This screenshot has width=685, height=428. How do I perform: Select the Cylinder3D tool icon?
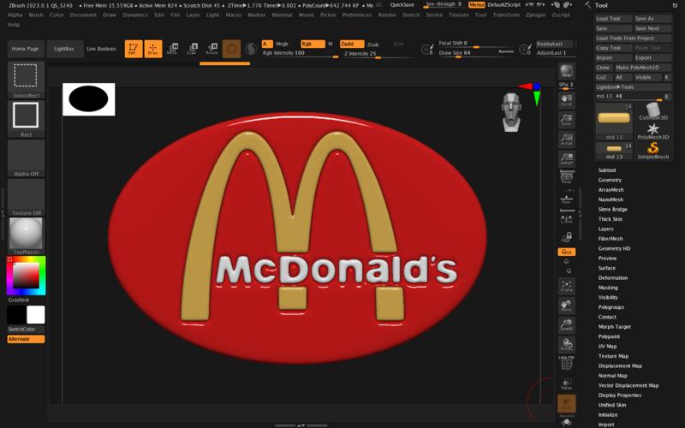(652, 111)
